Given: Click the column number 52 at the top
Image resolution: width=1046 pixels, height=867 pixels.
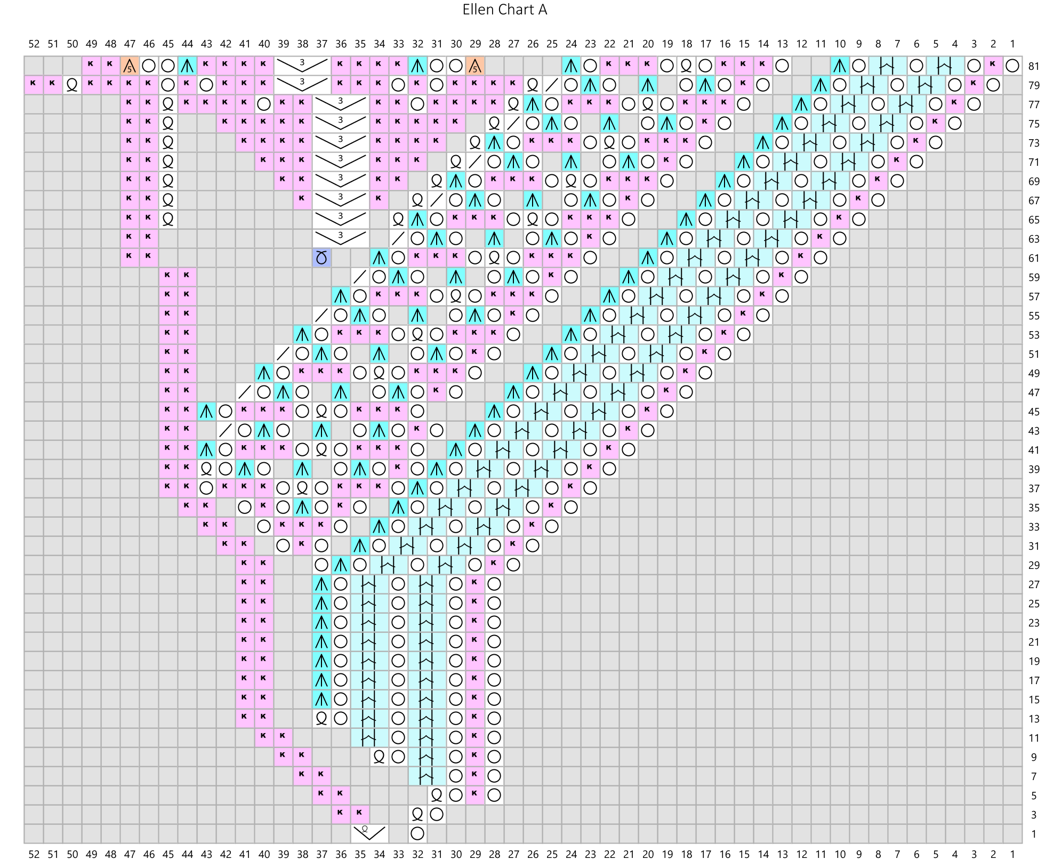Looking at the screenshot, I should (34, 44).
